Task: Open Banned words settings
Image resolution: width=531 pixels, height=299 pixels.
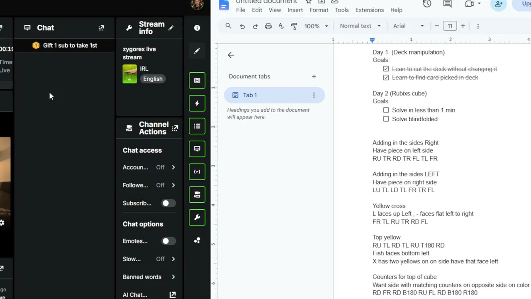Action: 149,277
